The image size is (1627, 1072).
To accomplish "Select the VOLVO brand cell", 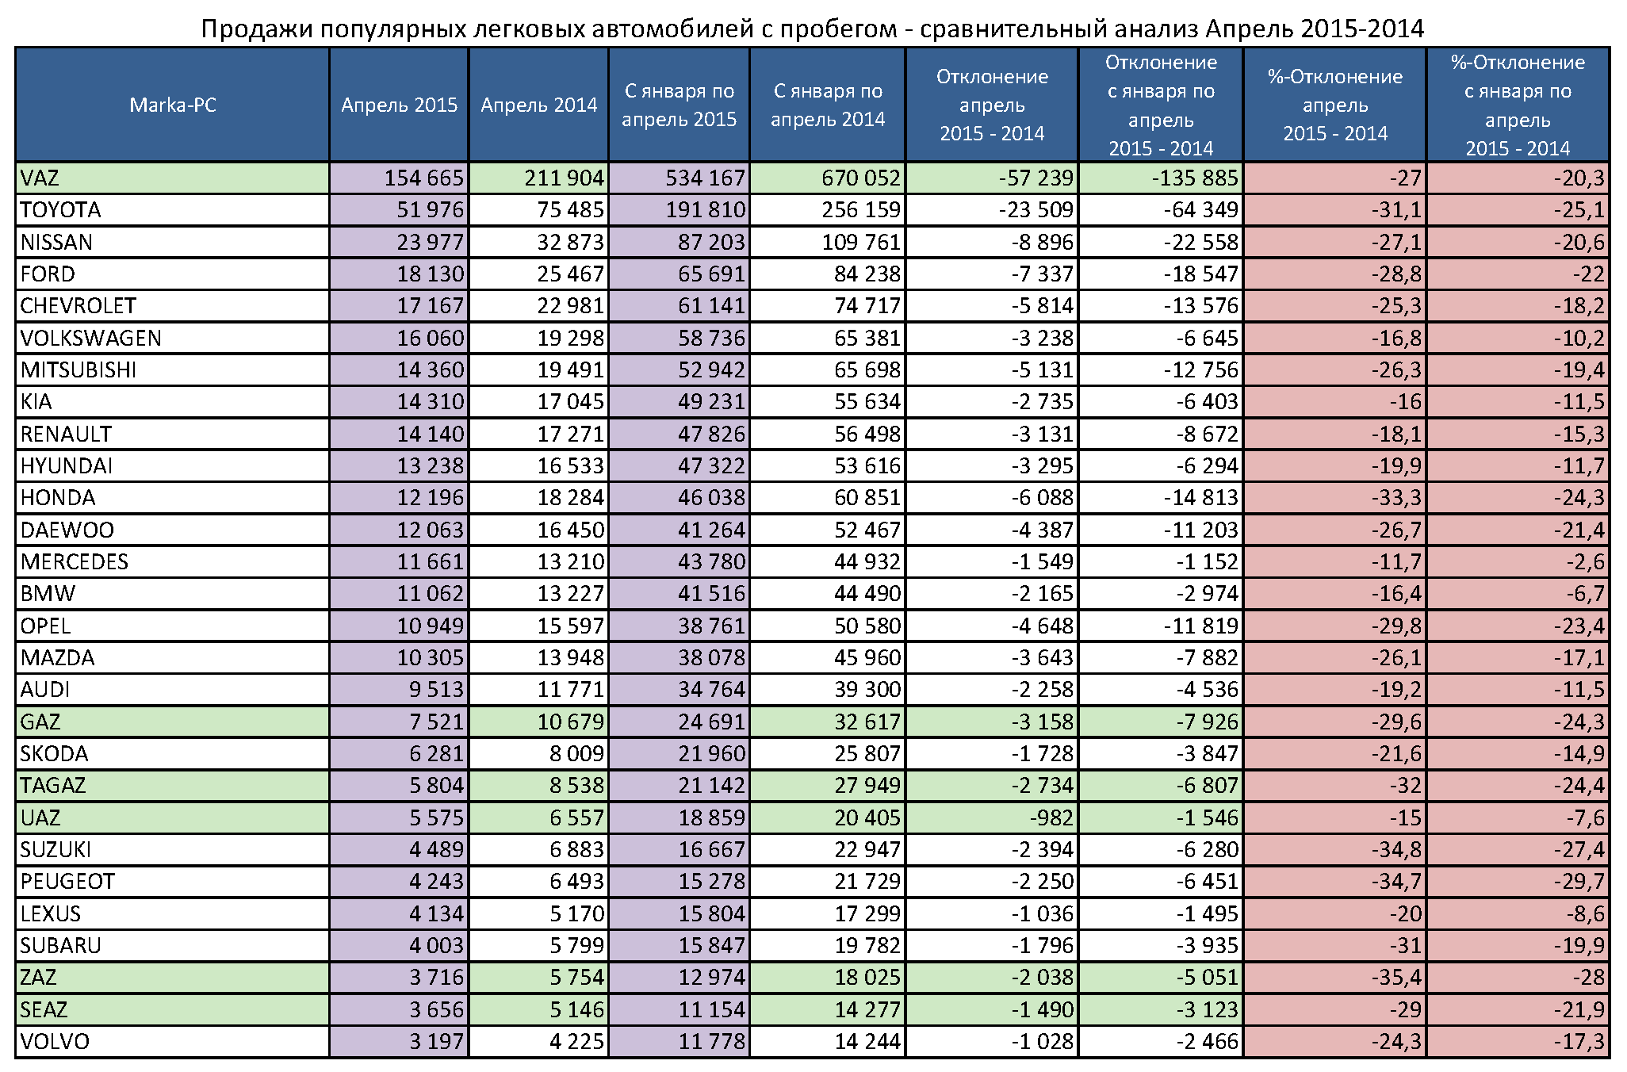I will click(55, 1042).
